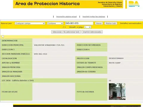Click the PROTECCION label

(83, 58)
